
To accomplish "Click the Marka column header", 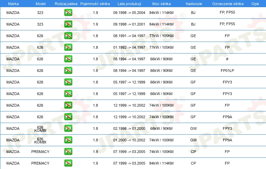I will click(x=13, y=4).
